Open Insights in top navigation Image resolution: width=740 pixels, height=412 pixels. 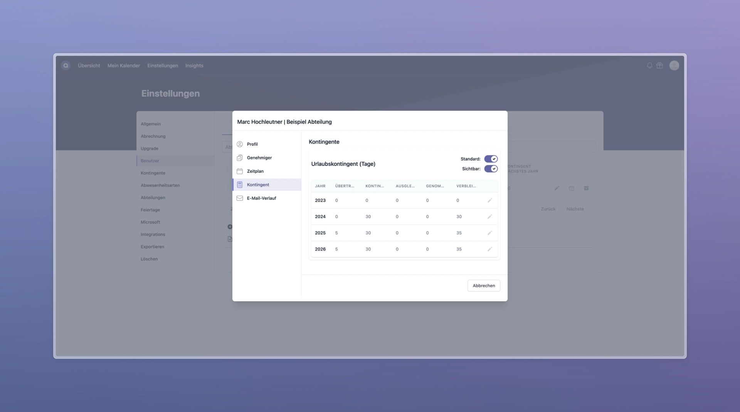click(x=194, y=66)
